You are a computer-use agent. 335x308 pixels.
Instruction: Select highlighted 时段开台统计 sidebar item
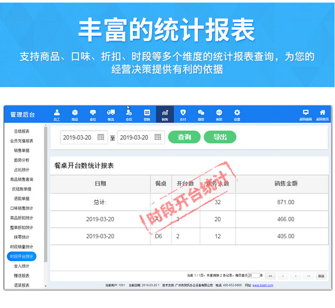pyautogui.click(x=22, y=257)
